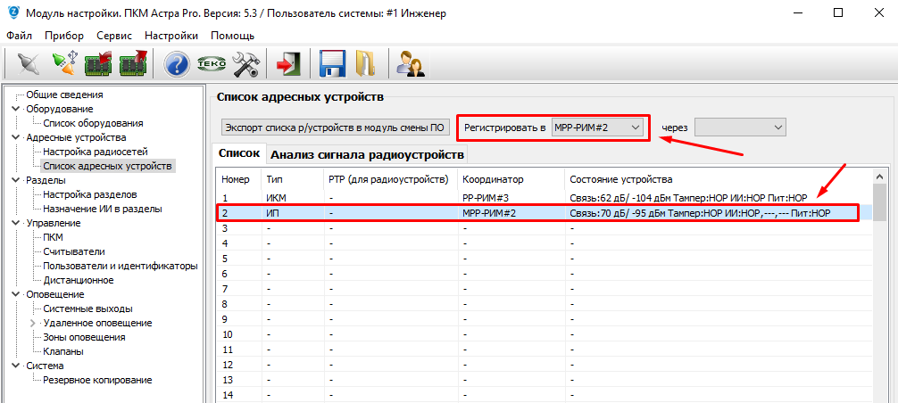
Task: Click the blue floppy disk save icon
Action: pos(332,64)
